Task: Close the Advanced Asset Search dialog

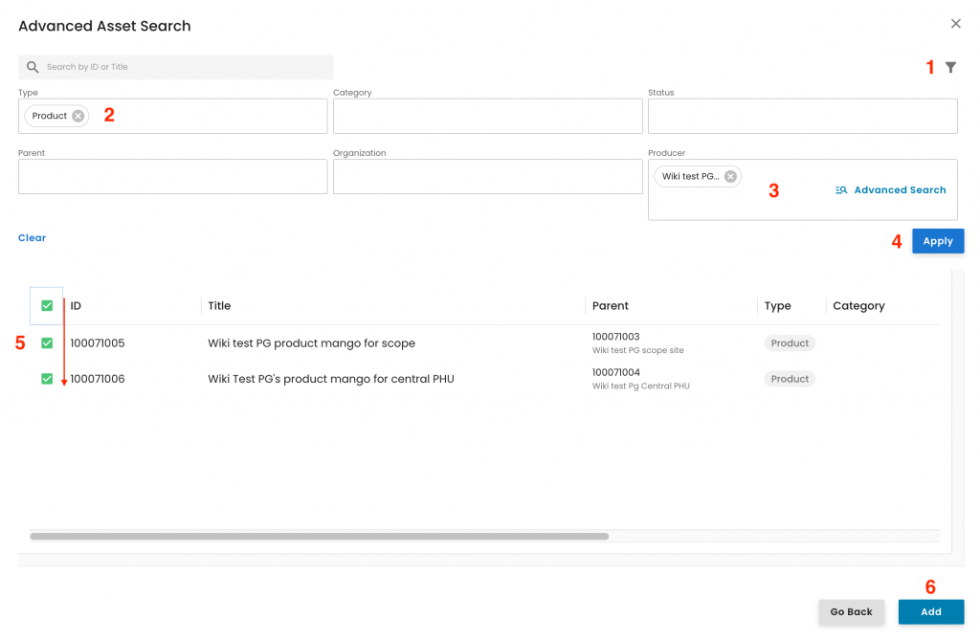Action: (955, 24)
